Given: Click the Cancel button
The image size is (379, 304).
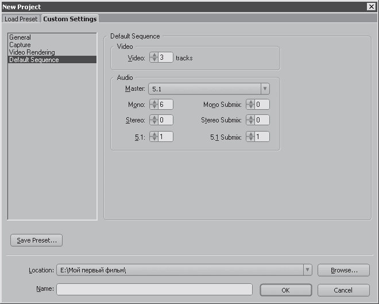Looking at the screenshot, I should point(343,290).
